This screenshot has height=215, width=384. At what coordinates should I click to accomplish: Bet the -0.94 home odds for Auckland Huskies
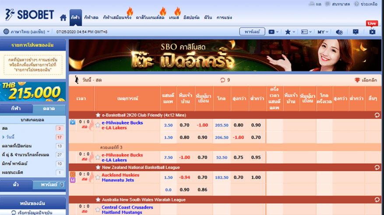click(184, 177)
